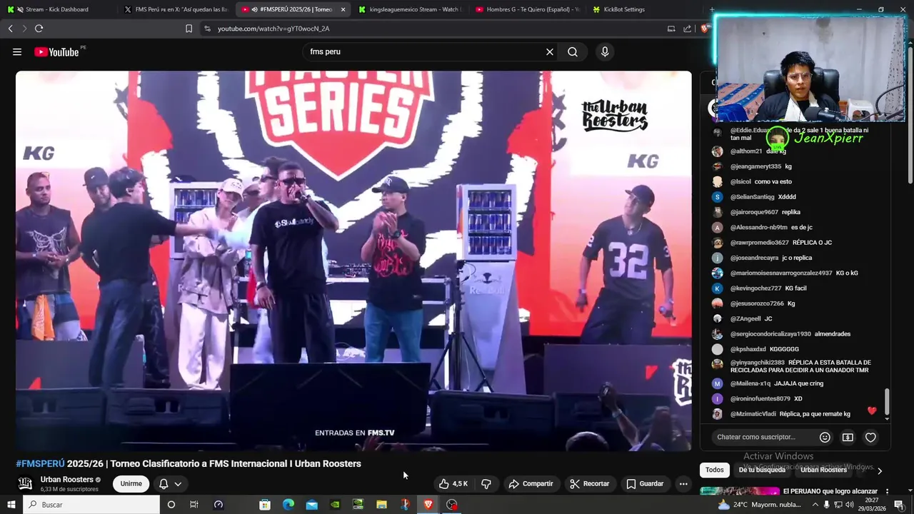The height and width of the screenshot is (514, 914).
Task: Open the Windows notification center
Action: click(900, 505)
